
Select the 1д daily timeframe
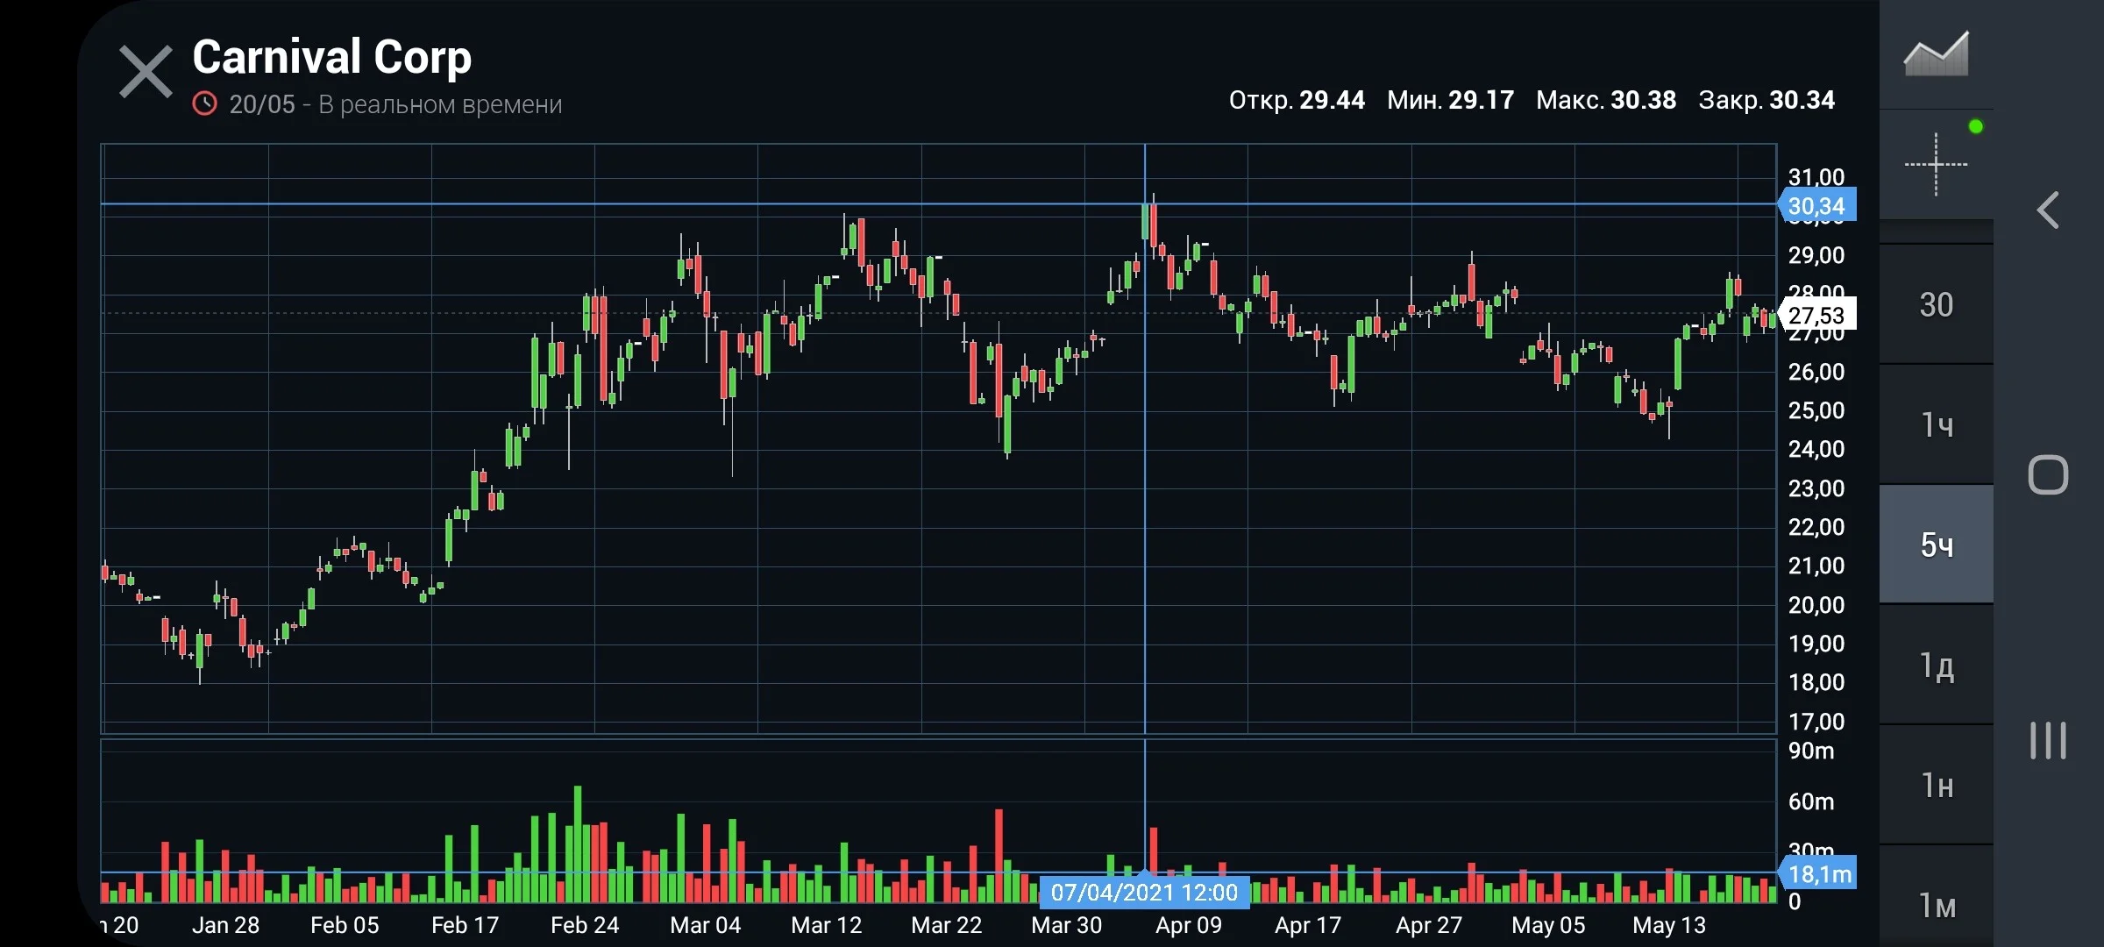pyautogui.click(x=1936, y=666)
